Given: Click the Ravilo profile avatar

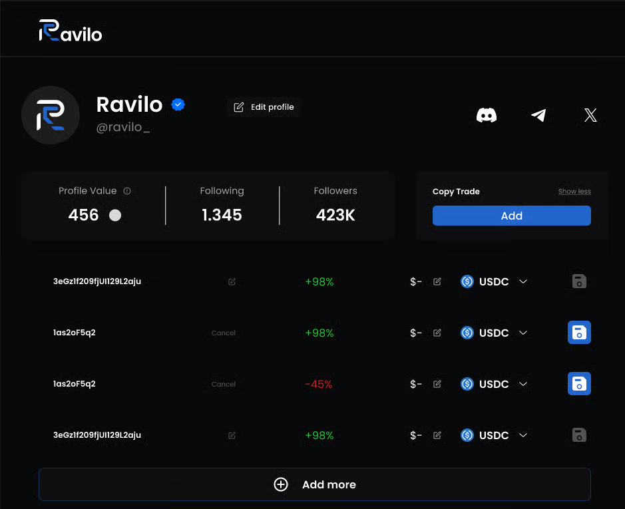Looking at the screenshot, I should (51, 115).
